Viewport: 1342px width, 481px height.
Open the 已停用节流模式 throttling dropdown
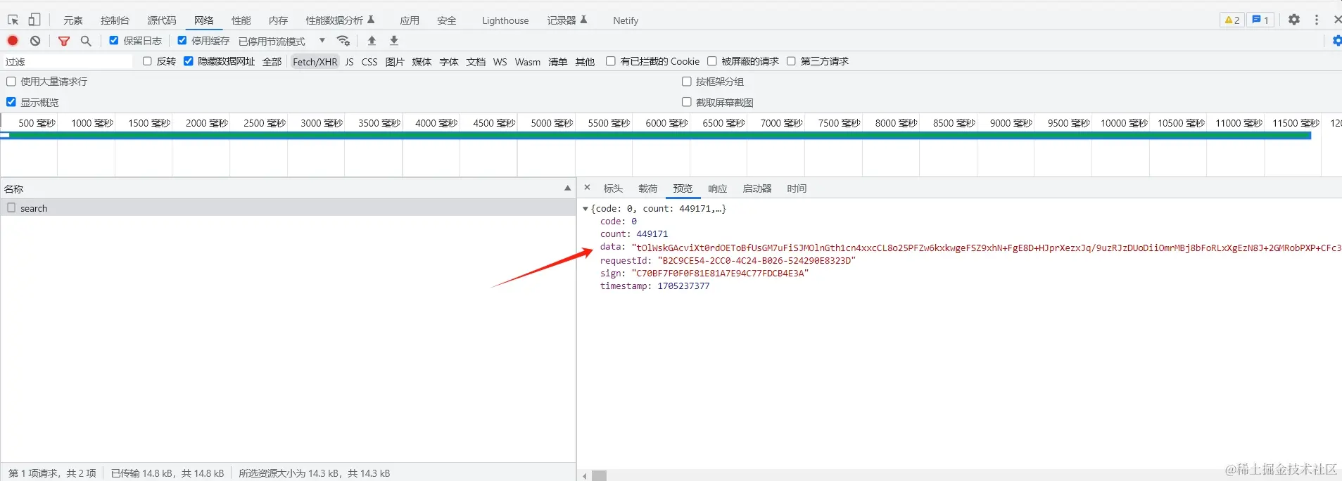(x=281, y=41)
